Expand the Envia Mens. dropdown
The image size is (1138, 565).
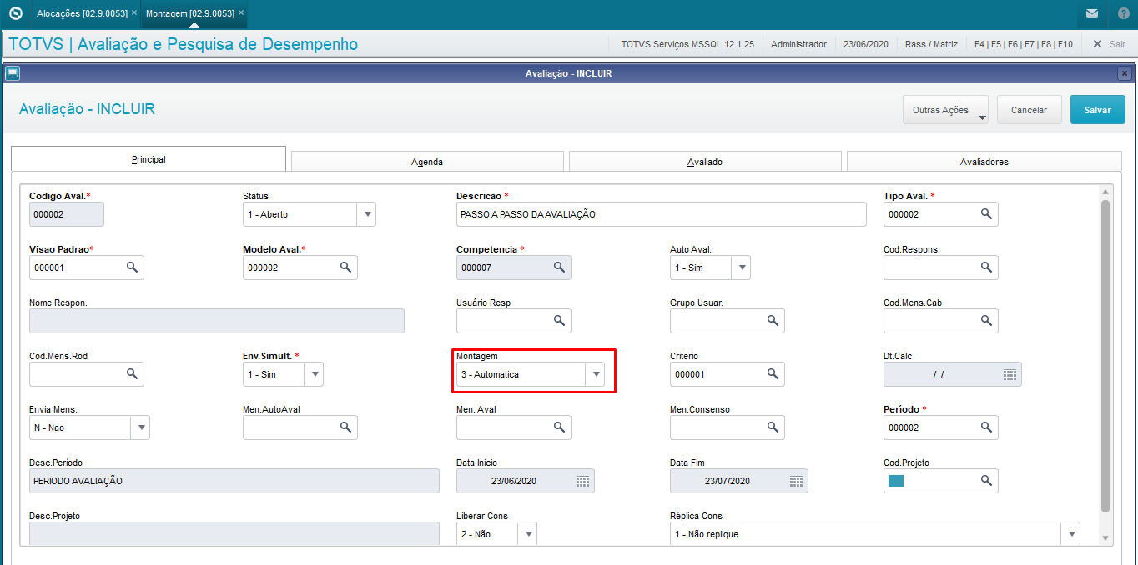point(141,427)
